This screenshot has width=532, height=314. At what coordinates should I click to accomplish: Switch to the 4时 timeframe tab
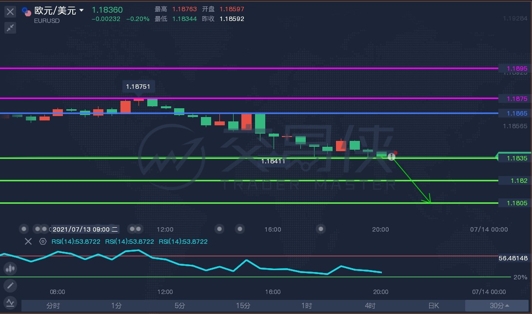(x=370, y=306)
